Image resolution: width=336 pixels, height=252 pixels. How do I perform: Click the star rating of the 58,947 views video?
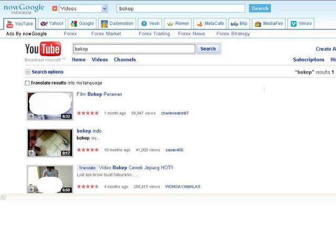[88, 113]
